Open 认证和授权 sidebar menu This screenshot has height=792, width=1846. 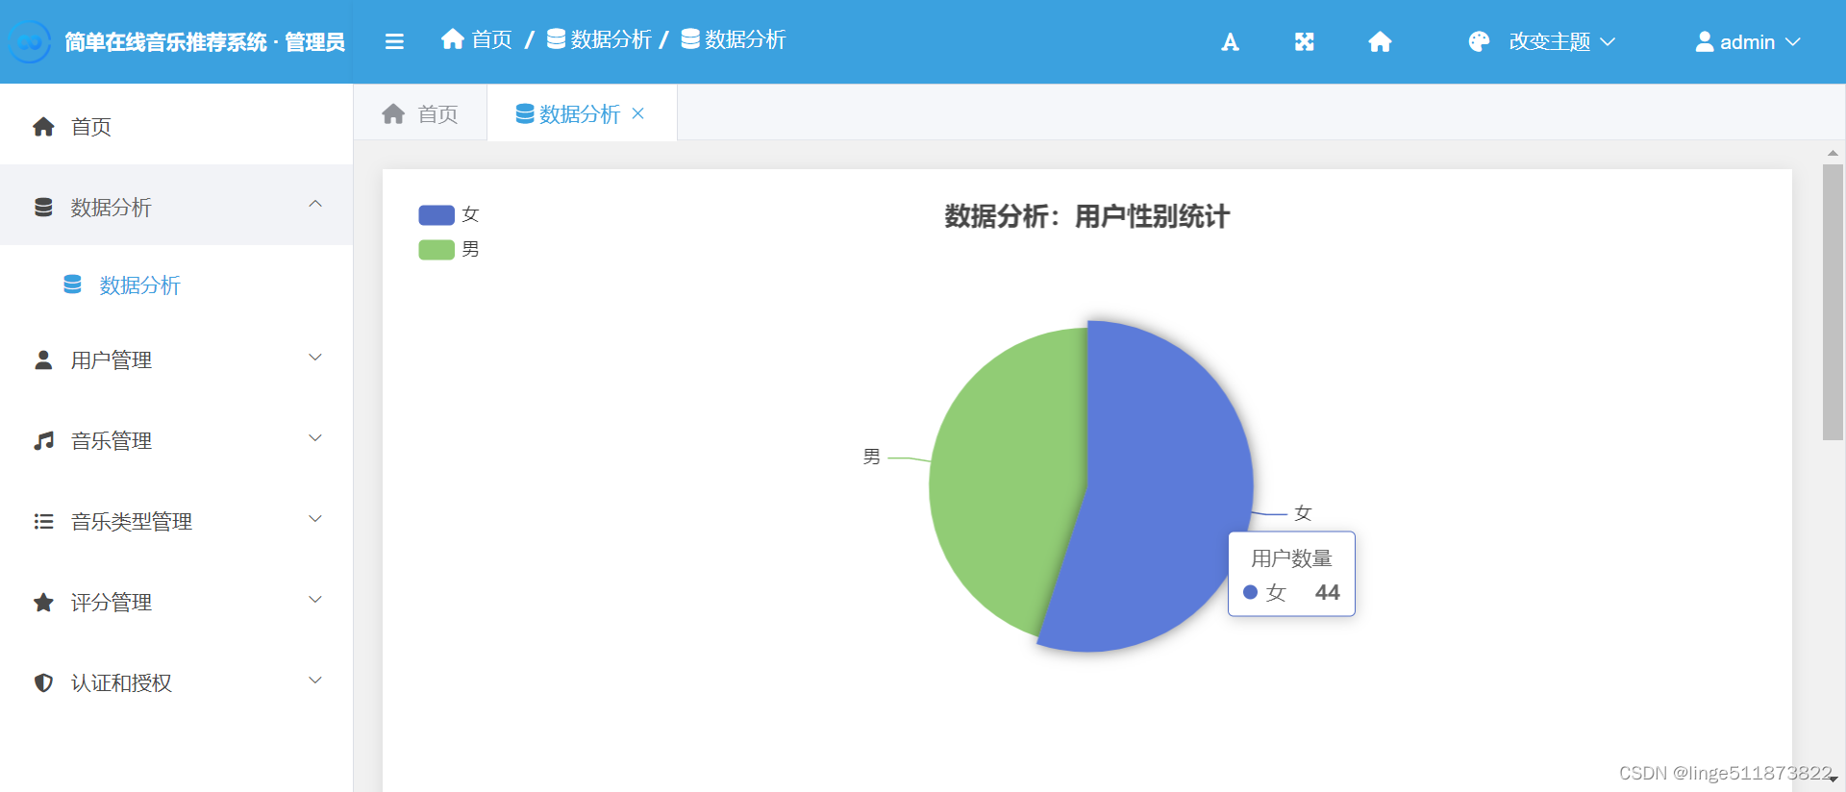[x=177, y=683]
